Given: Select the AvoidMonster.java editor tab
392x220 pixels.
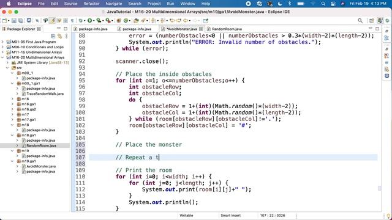Looking at the screenshot, I should point(181,29).
